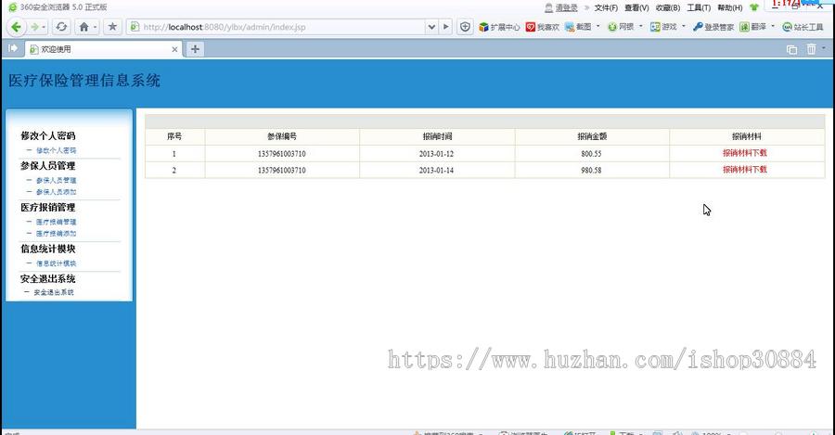
Task: Open the 网银 online banking shortcut
Action: pyautogui.click(x=621, y=27)
